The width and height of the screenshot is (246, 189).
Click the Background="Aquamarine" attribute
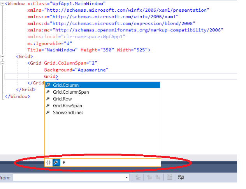point(76,70)
